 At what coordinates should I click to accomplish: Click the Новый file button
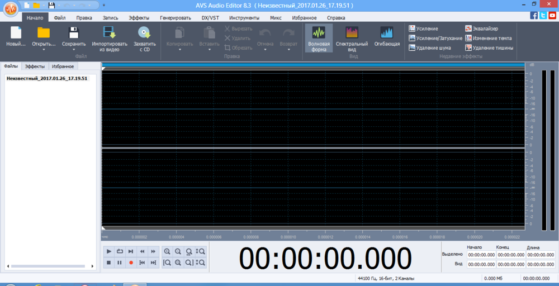(16, 37)
